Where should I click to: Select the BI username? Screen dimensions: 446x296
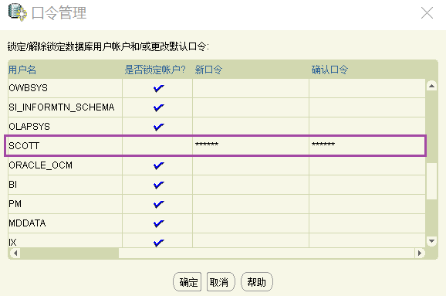click(13, 185)
